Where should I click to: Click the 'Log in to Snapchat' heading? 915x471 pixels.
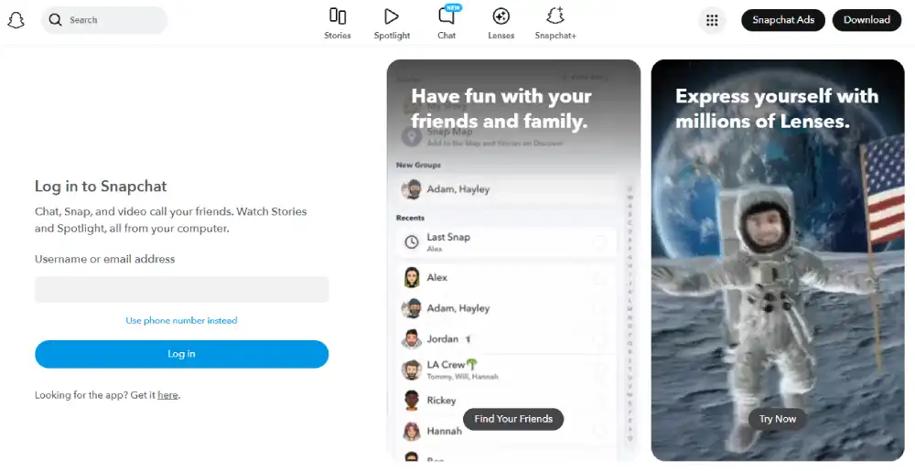tap(101, 187)
